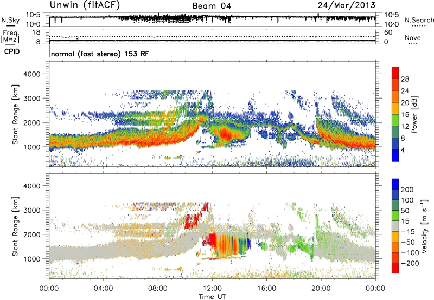Screen dimensions: 434x300
Task: Pick the bright blue top segment of Velocity colorbar
Action: click(x=395, y=184)
